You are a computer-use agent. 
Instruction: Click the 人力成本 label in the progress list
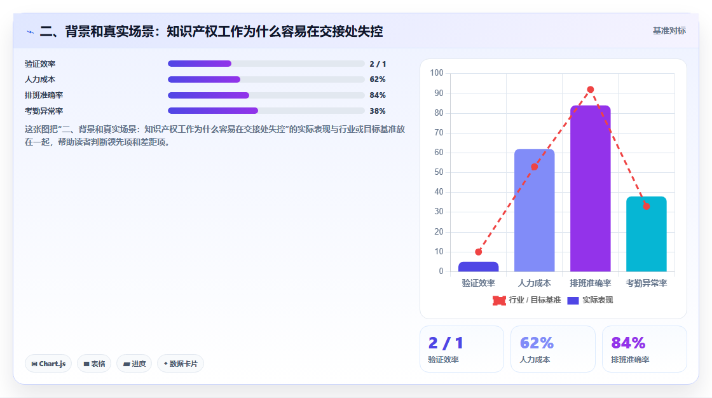pyautogui.click(x=40, y=79)
